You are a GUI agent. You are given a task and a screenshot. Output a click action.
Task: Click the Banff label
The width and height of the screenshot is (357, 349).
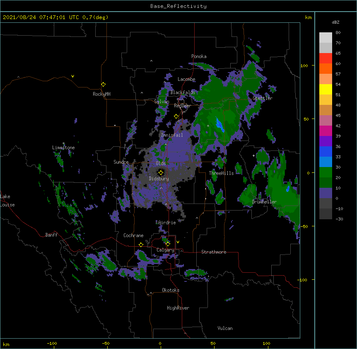pyautogui.click(x=51, y=235)
